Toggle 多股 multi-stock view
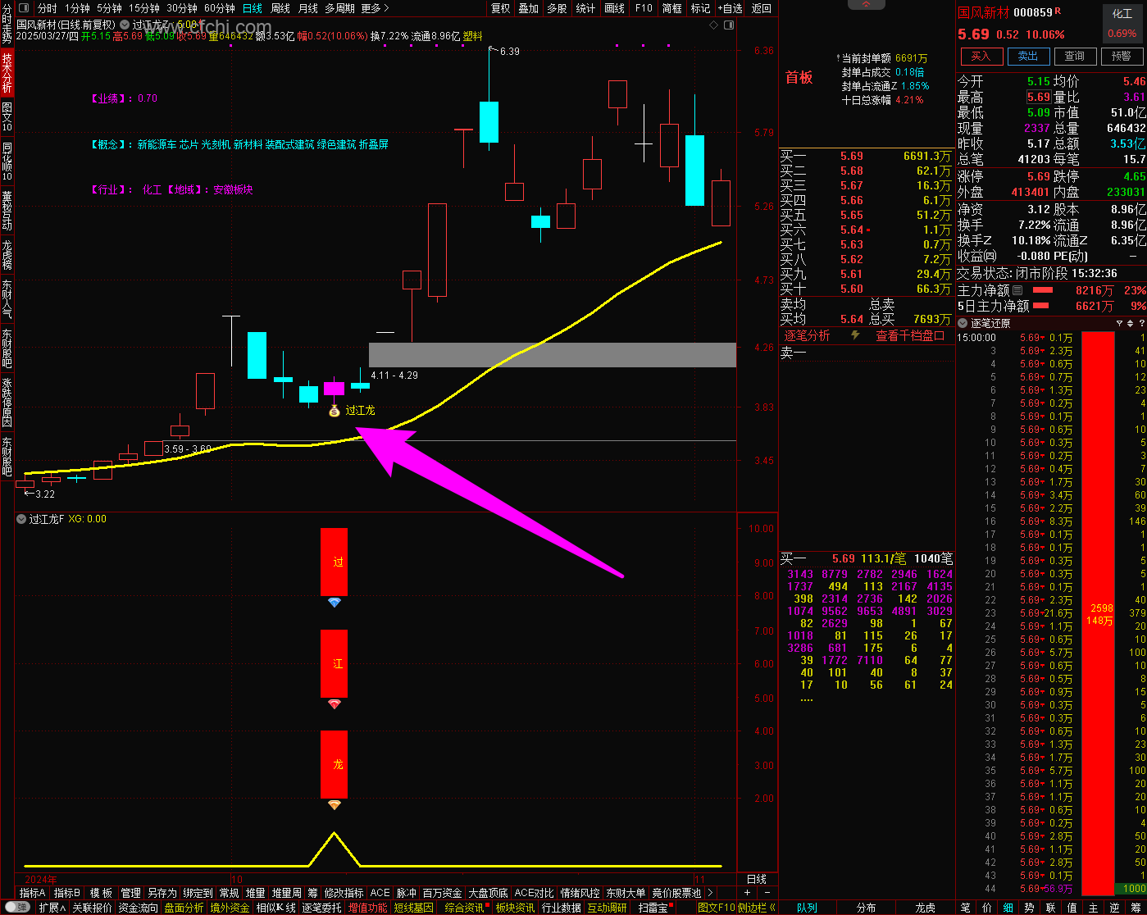The image size is (1147, 915). click(557, 8)
